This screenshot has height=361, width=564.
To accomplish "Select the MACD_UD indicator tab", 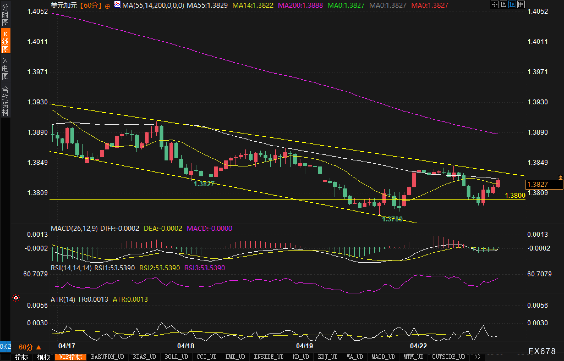I will tap(383, 357).
